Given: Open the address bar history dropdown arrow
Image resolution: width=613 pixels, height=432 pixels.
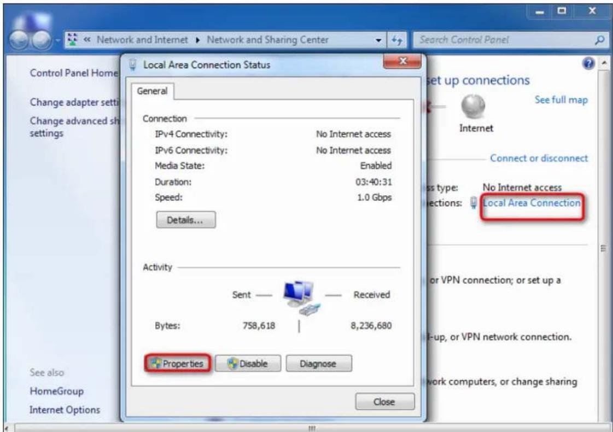Looking at the screenshot, I should click(378, 40).
